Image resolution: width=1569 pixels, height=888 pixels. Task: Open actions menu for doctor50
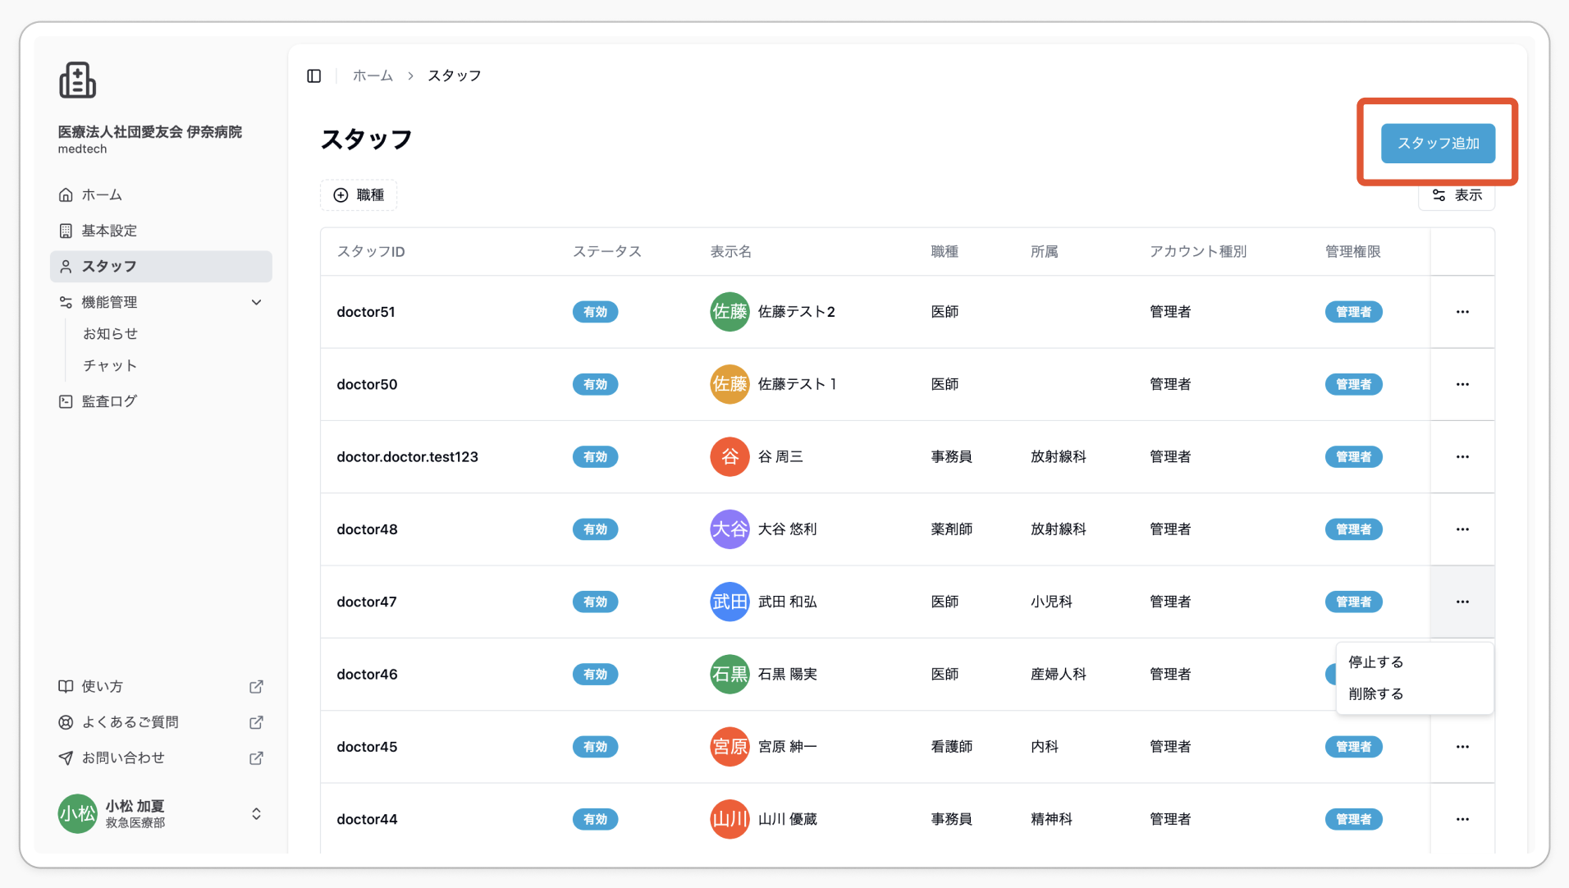click(1462, 384)
